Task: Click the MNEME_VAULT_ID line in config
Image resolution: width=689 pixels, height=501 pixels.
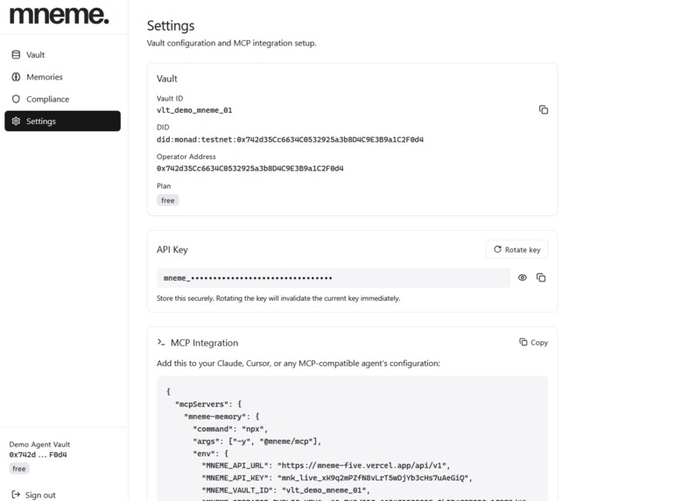Action: [285, 490]
